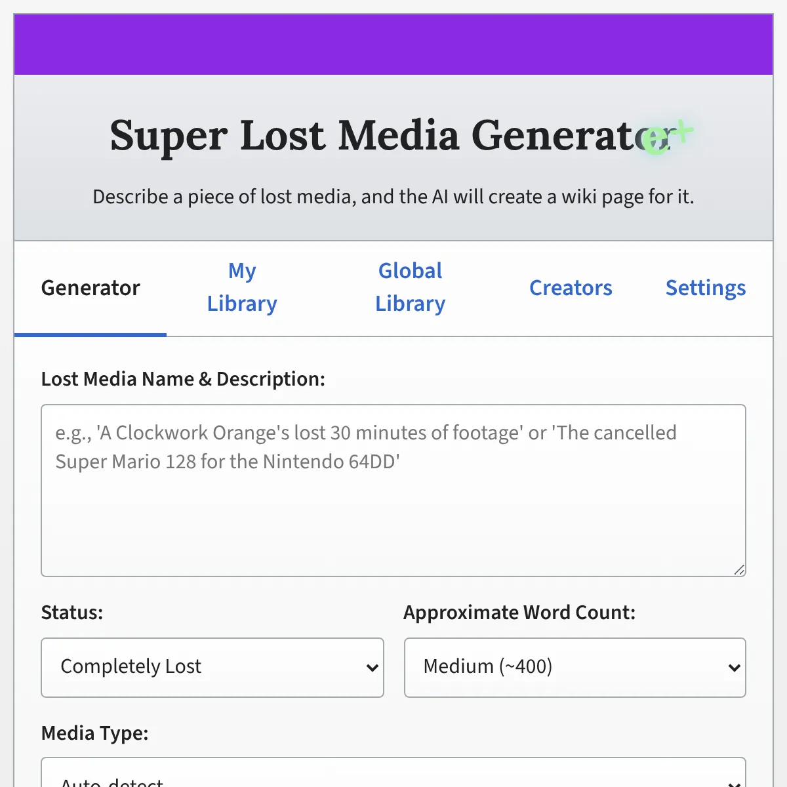Screen dimensions: 787x787
Task: Open the Global Library tab
Action: click(x=410, y=288)
